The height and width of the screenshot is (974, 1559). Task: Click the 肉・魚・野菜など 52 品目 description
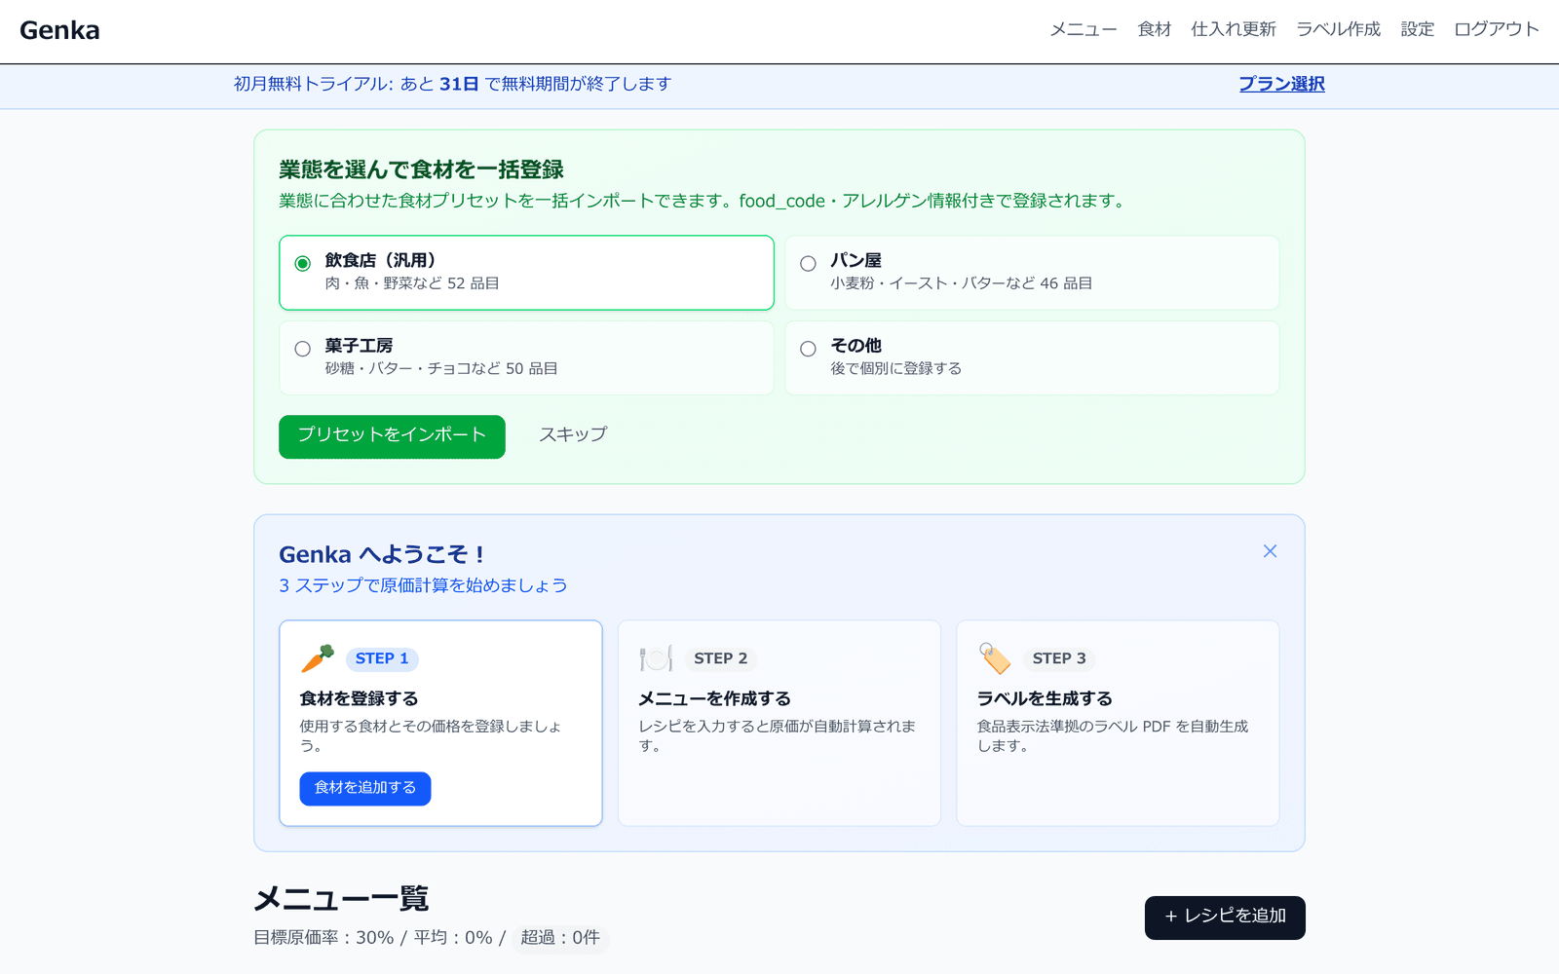[412, 283]
